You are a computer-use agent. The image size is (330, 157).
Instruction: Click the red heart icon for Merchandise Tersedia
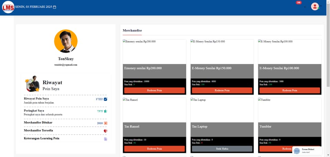[106, 131]
